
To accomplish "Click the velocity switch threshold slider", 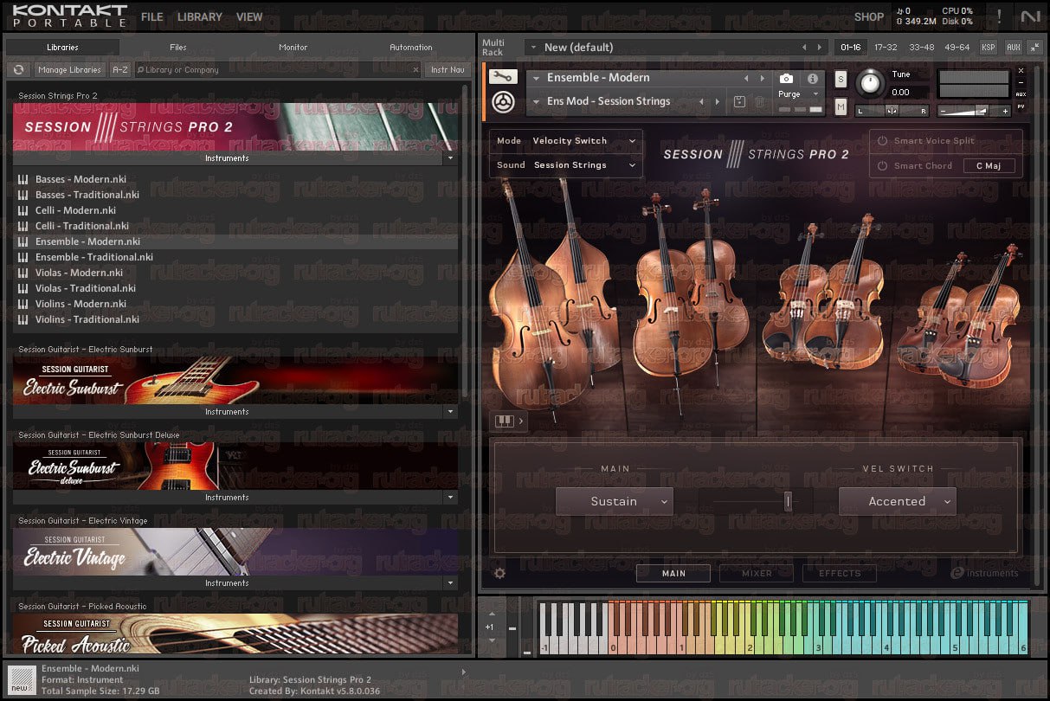I will [788, 501].
